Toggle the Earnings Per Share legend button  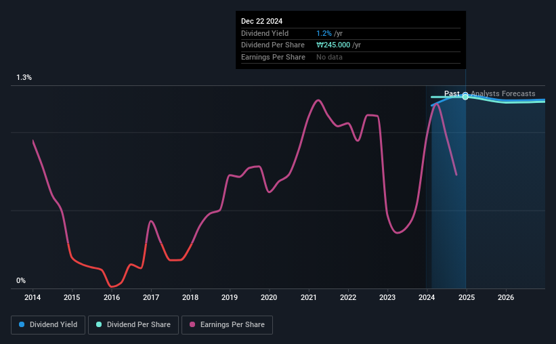point(227,325)
